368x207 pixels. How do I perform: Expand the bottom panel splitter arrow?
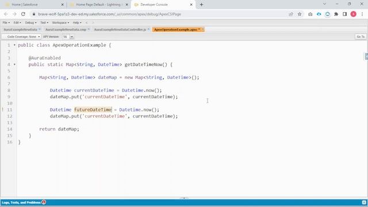coord(184,198)
